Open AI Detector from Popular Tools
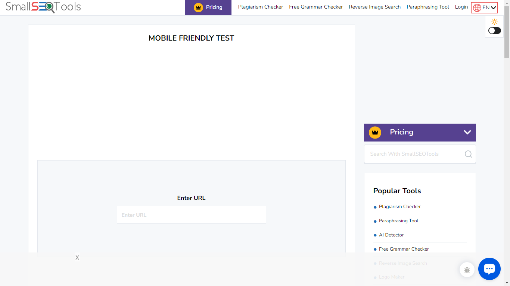510x286 pixels. pyautogui.click(x=391, y=235)
